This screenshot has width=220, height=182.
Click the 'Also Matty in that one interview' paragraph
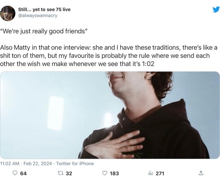(109, 55)
